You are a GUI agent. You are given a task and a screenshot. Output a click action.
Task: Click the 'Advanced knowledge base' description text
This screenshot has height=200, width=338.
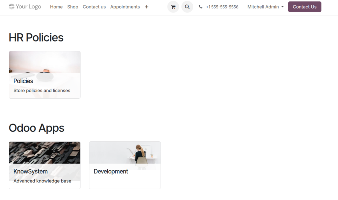[42, 181]
